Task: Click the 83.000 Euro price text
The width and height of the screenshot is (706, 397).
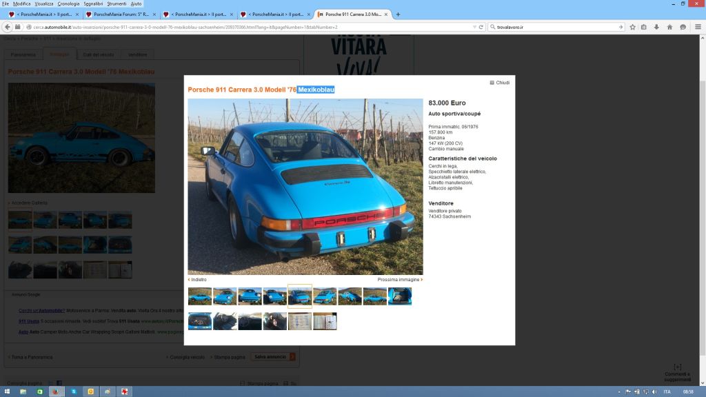Action: 447,103
